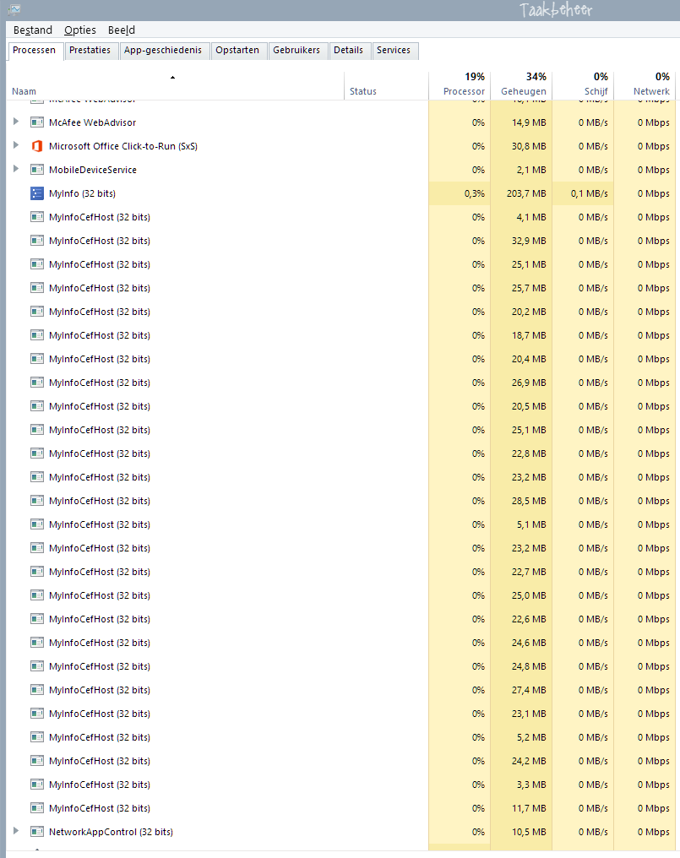This screenshot has height=858, width=680.
Task: Switch to the Services tab
Action: 394,51
